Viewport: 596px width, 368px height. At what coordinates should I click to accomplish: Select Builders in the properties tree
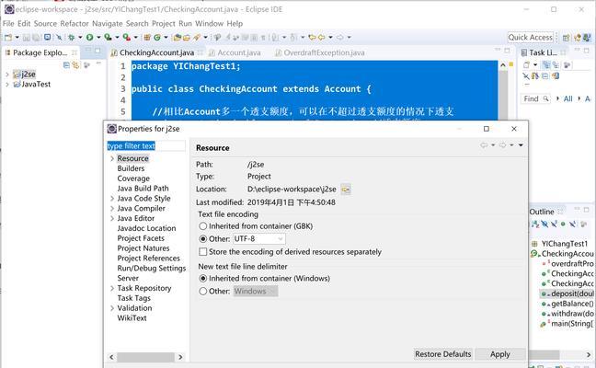[x=131, y=168]
